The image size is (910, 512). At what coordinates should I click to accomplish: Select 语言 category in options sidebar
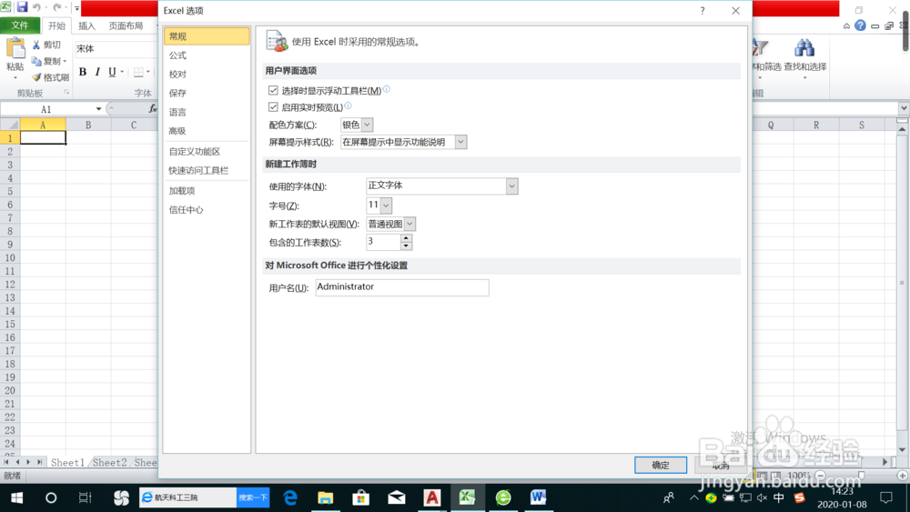click(x=207, y=113)
